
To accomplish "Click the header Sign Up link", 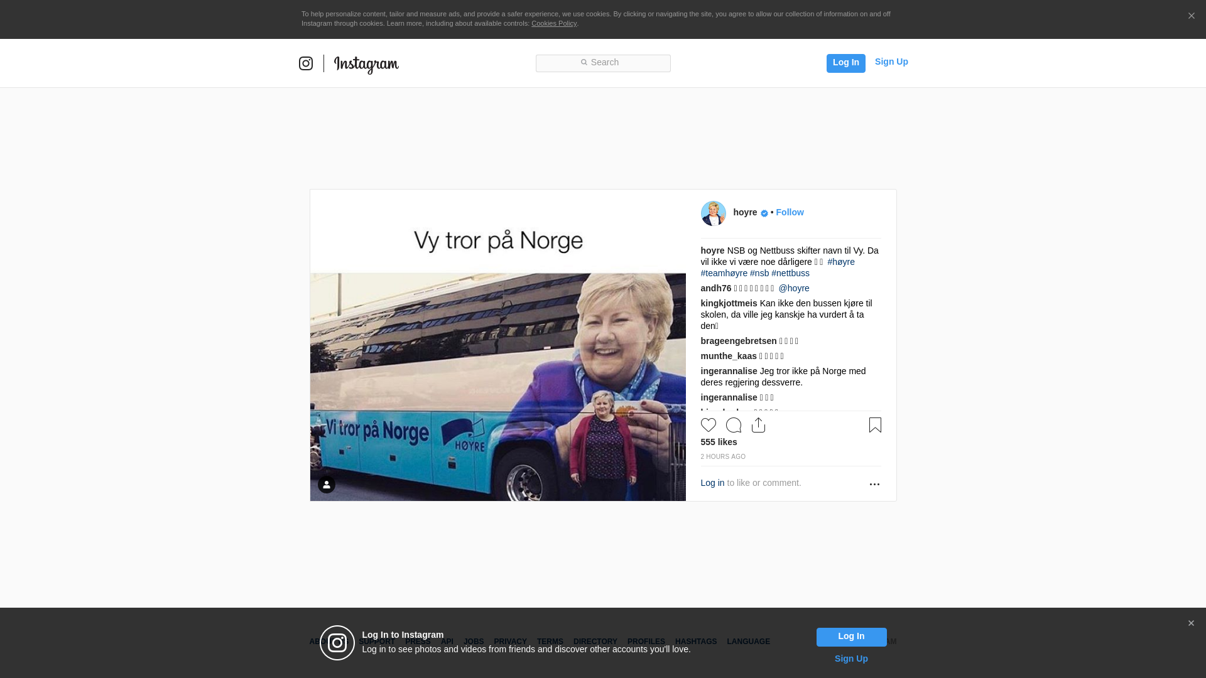I will click(891, 62).
